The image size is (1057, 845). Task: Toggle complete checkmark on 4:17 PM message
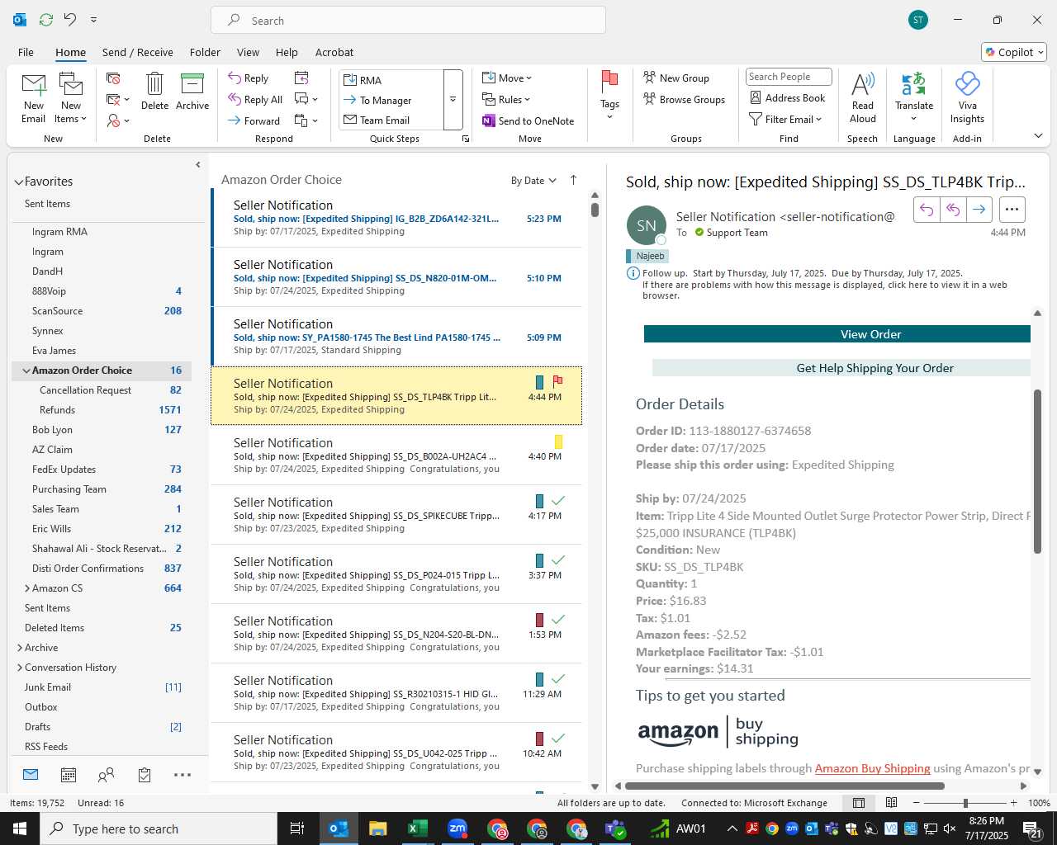tap(558, 500)
